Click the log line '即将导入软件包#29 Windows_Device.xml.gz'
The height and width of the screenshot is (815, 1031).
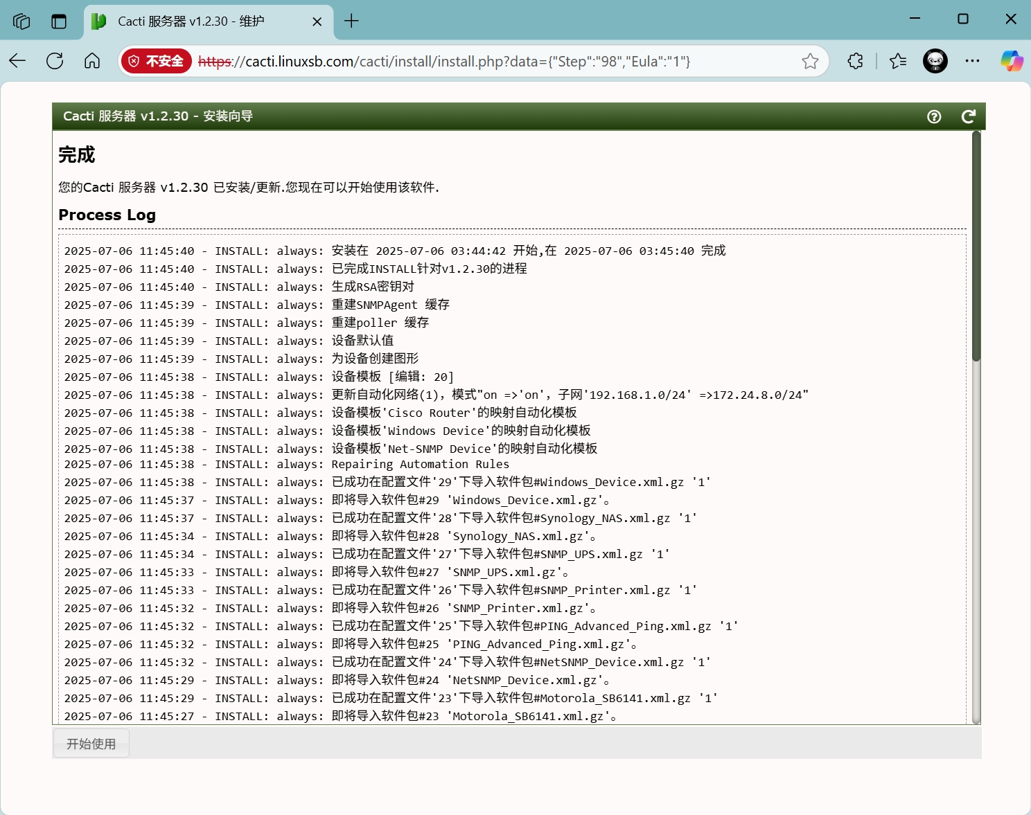pyautogui.click(x=337, y=500)
